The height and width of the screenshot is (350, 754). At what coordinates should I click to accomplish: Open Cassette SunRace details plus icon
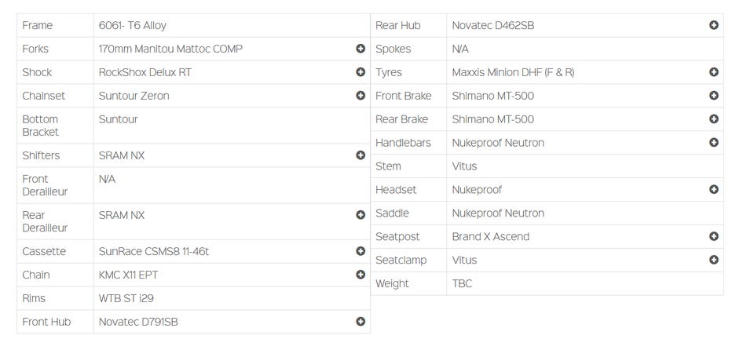[x=361, y=251]
